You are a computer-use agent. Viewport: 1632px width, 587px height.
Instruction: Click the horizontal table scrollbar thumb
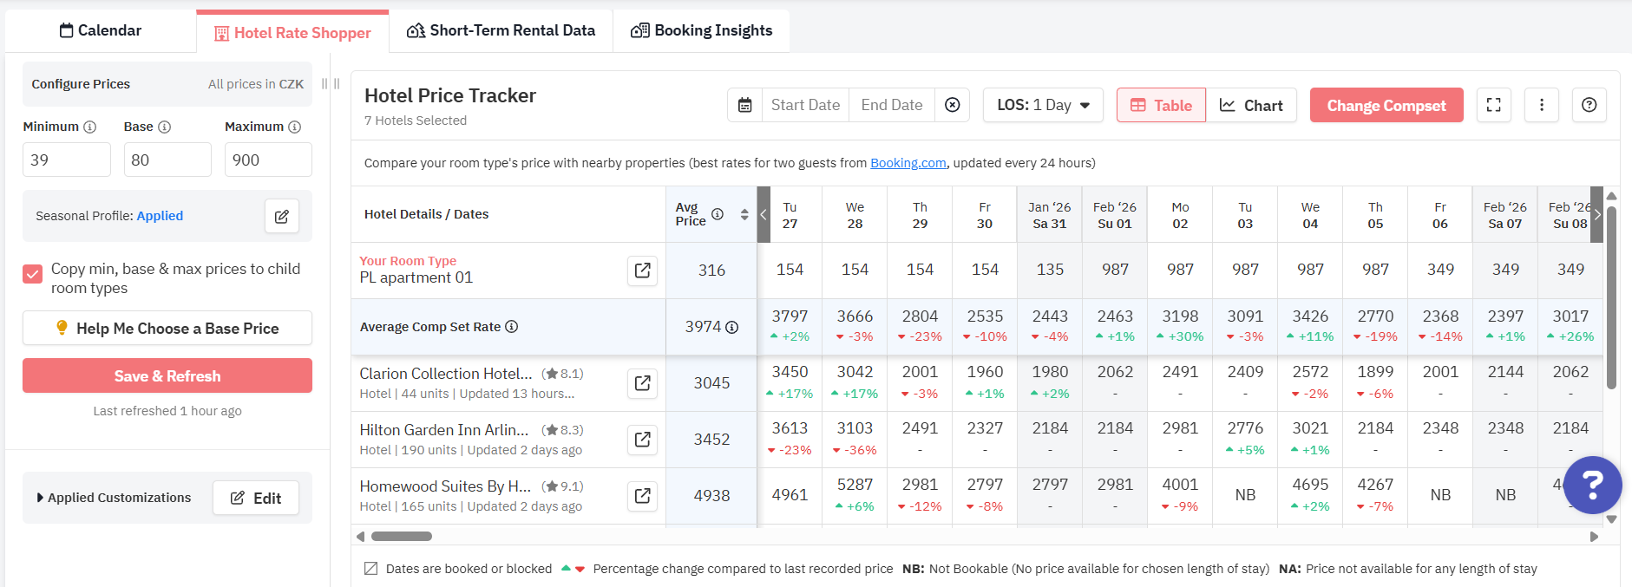(x=401, y=536)
